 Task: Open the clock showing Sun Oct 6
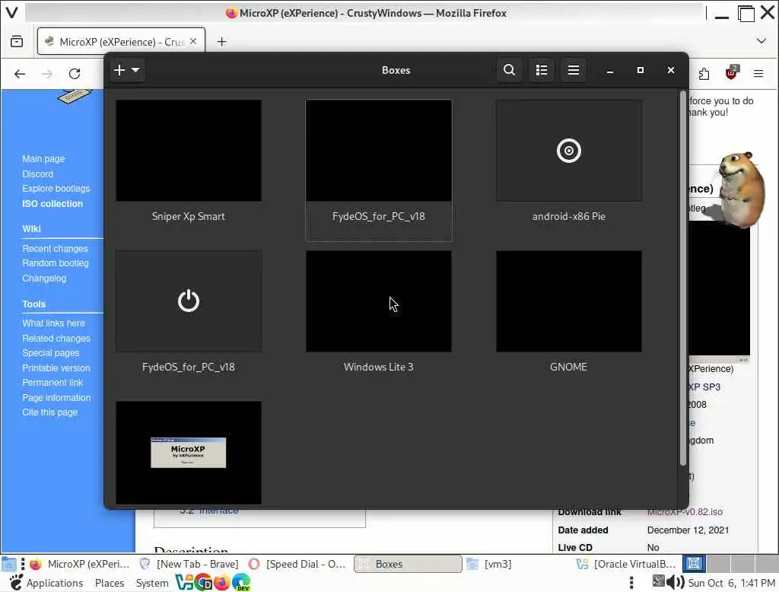pos(731,583)
